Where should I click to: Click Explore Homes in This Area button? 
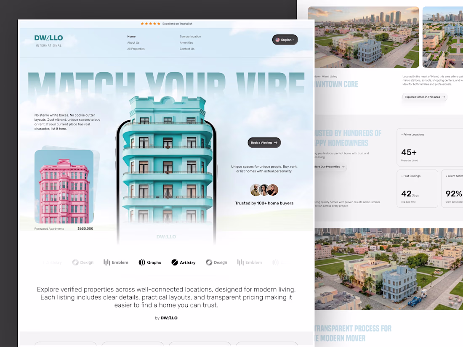[425, 97]
